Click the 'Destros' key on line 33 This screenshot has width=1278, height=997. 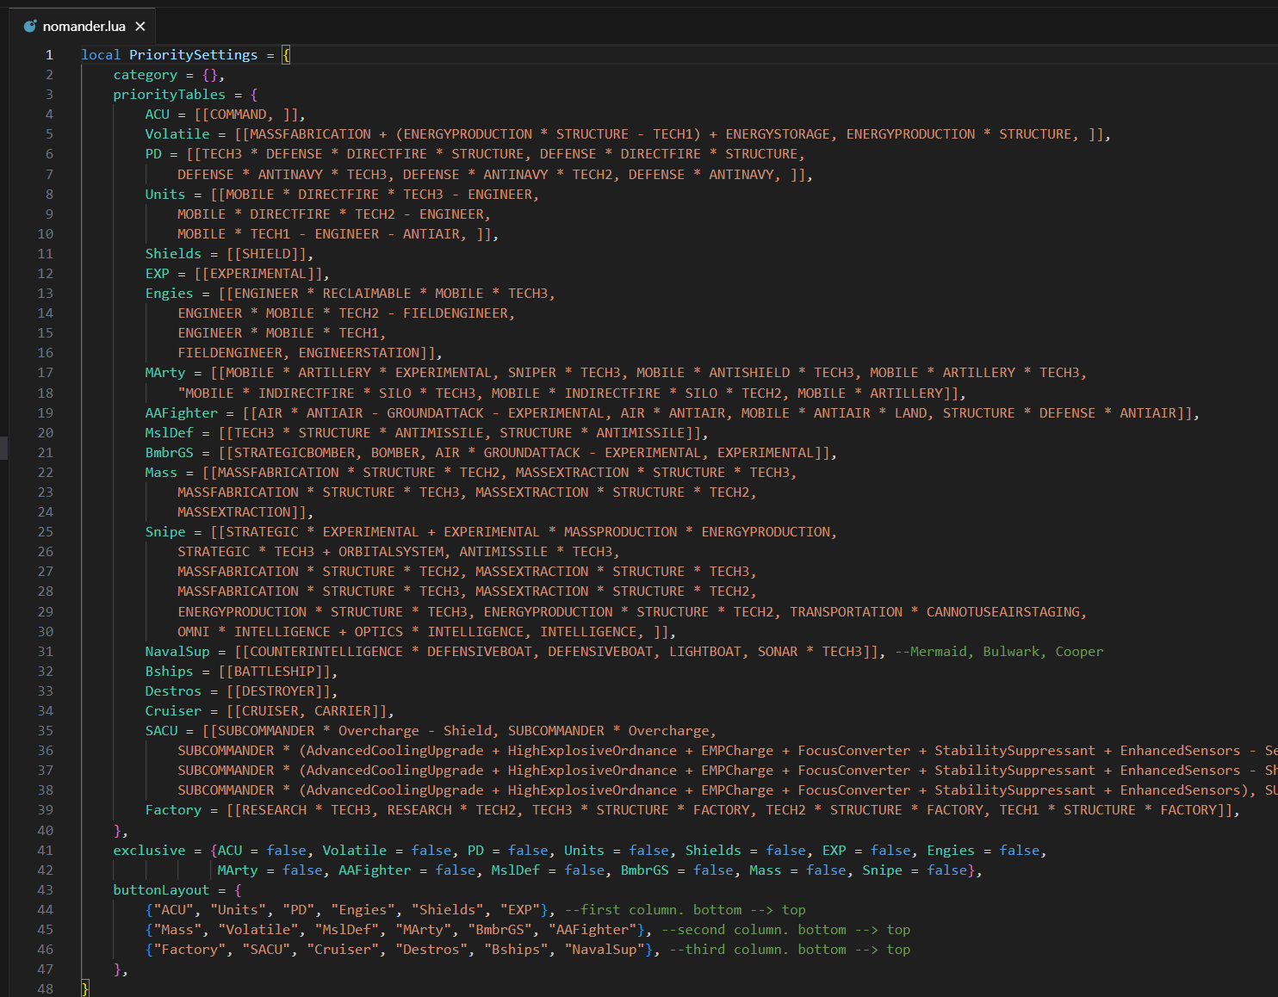point(173,690)
